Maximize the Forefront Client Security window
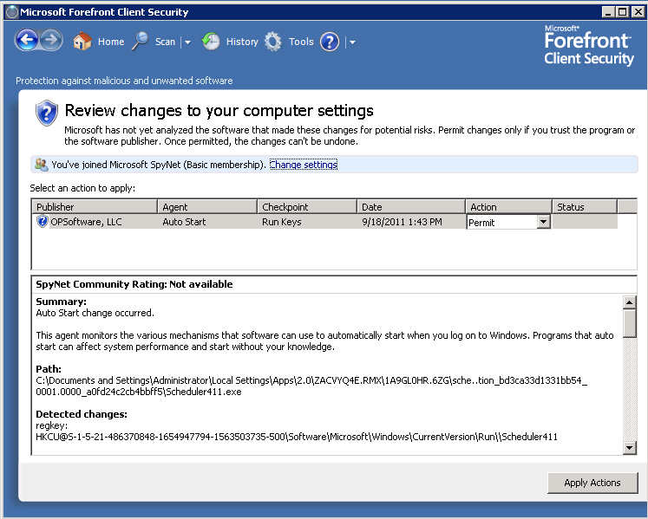648x519 pixels. (622, 12)
